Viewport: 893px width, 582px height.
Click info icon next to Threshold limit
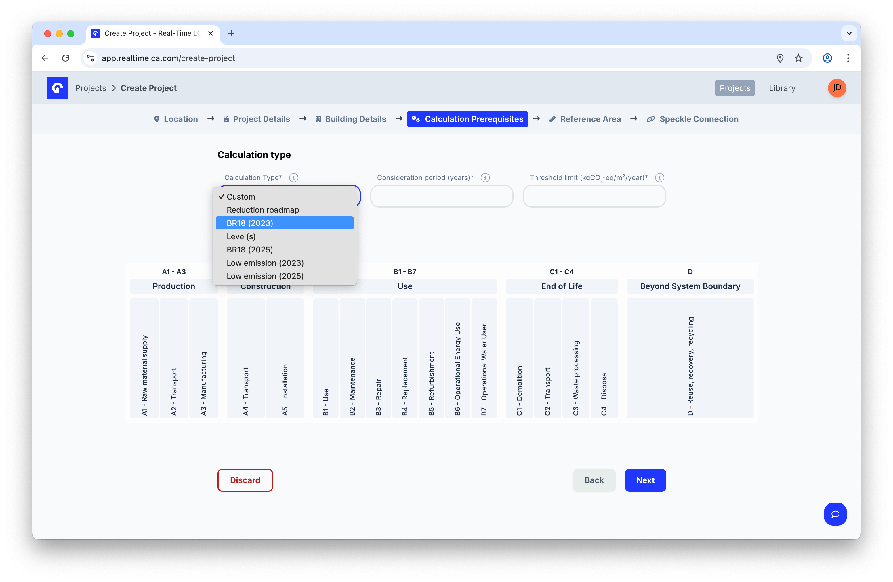pos(660,177)
